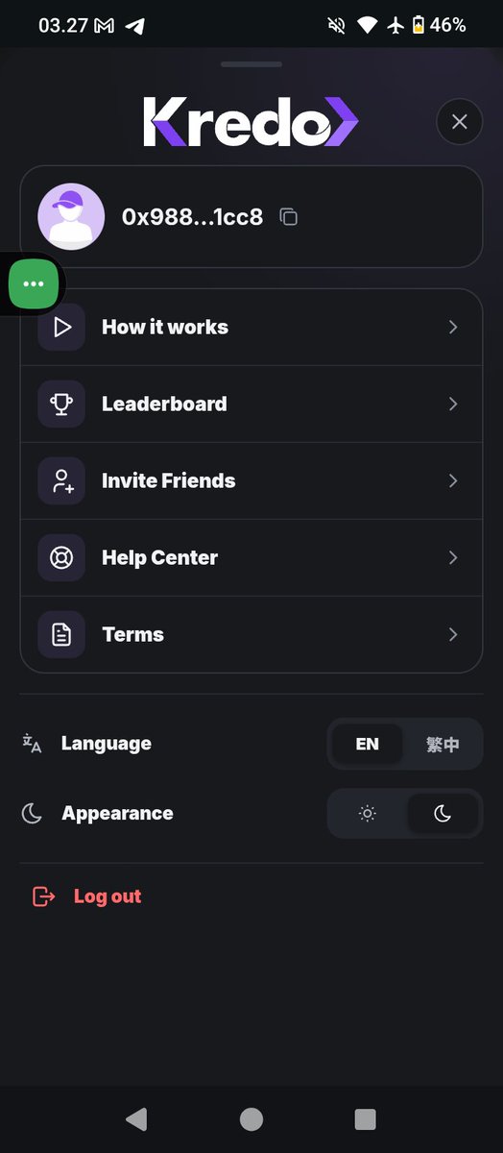This screenshot has height=1153, width=503.
Task: Select dark mode moon toggle
Action: (443, 814)
